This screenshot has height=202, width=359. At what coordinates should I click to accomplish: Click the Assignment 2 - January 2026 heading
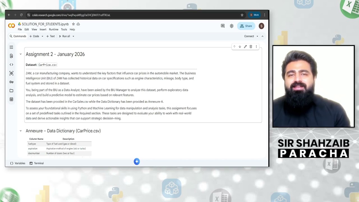(x=55, y=54)
